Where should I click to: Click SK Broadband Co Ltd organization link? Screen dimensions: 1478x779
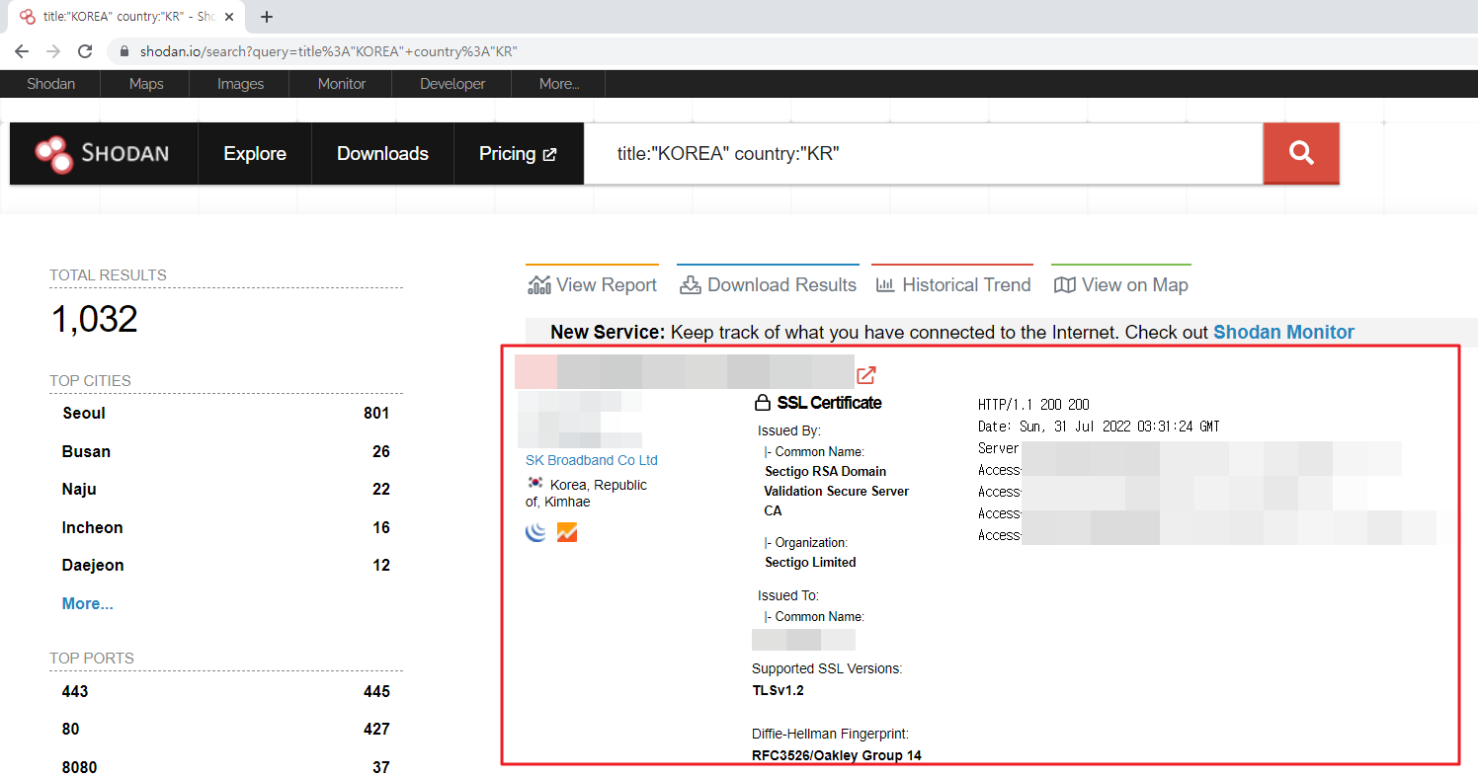tap(592, 460)
